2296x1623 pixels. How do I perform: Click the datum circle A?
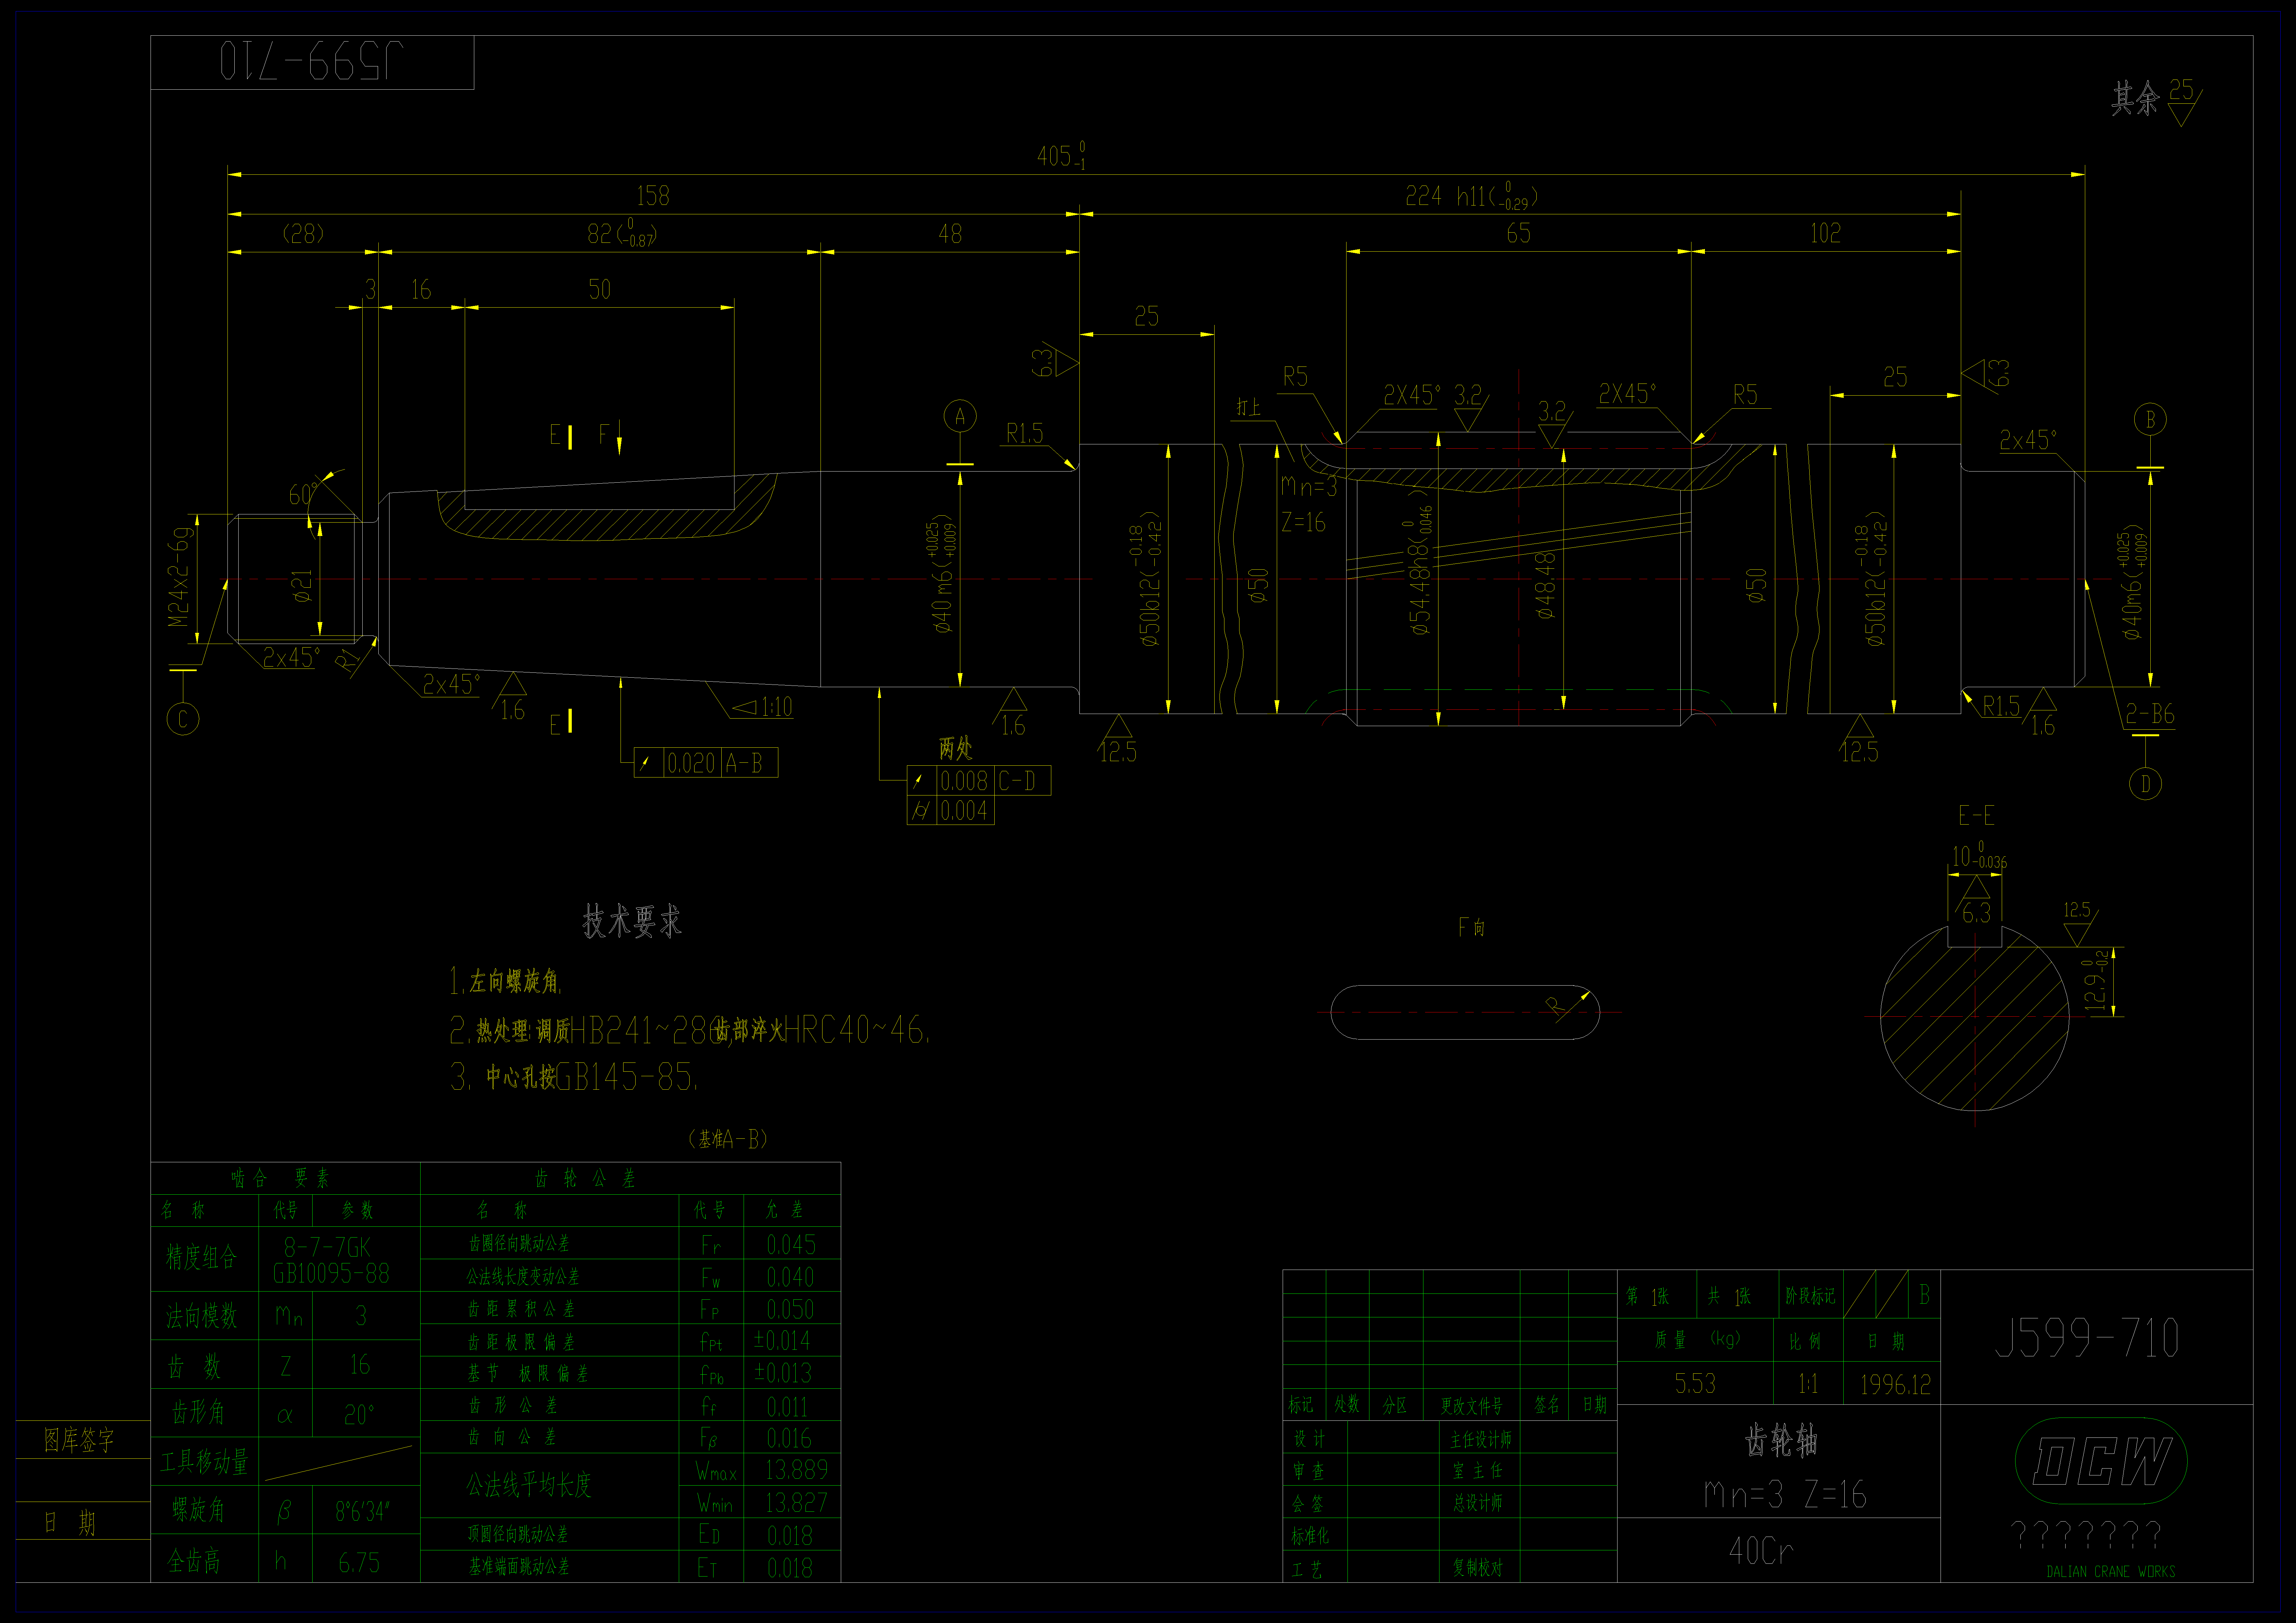tap(960, 416)
